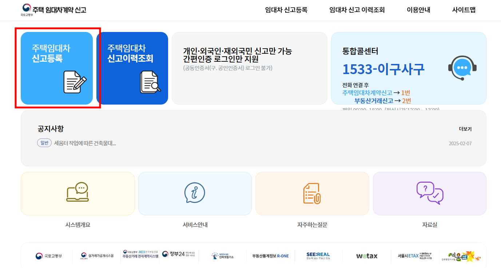Image resolution: width=501 pixels, height=268 pixels.
Task: Click the 시스템개요 label
Action: pos(78,225)
